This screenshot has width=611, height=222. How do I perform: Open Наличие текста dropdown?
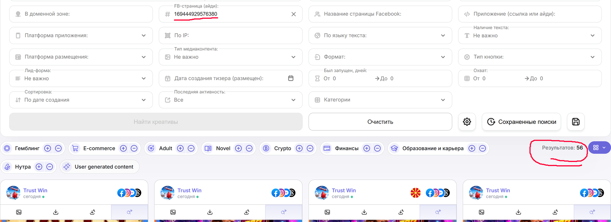(x=530, y=35)
